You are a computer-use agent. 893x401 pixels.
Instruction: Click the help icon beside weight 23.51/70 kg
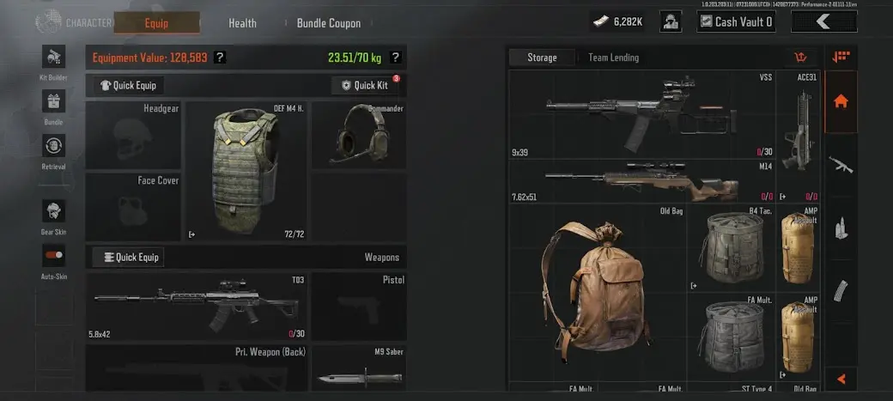tap(396, 58)
